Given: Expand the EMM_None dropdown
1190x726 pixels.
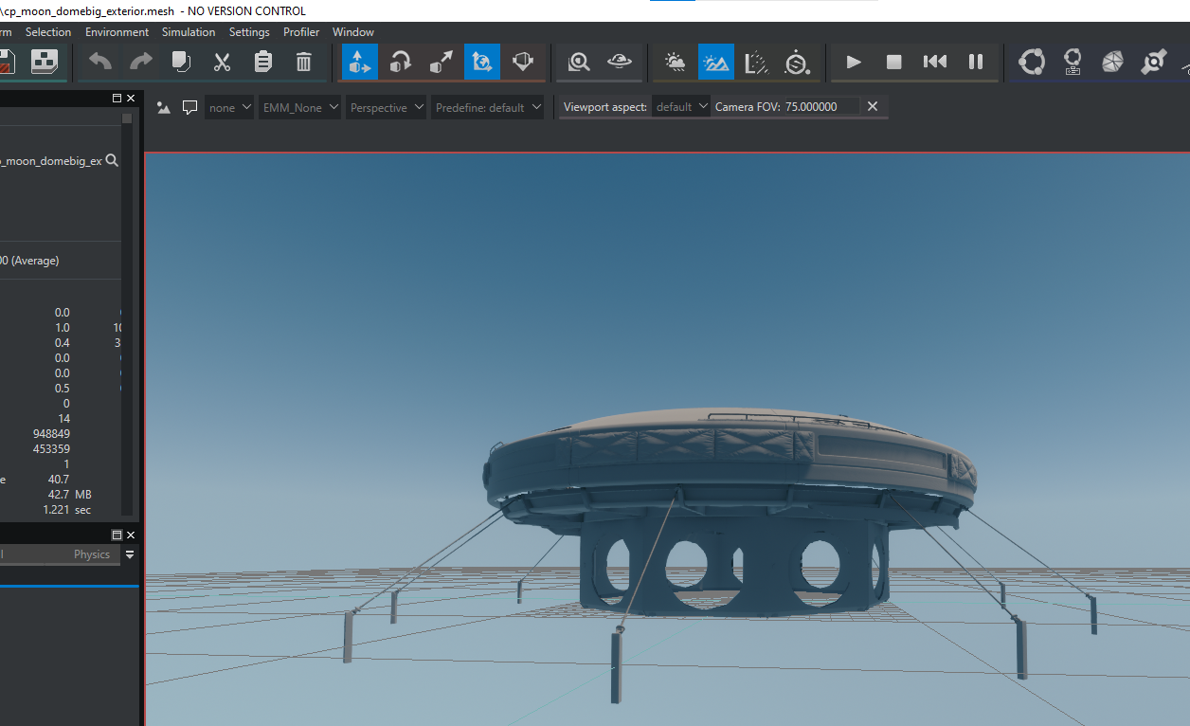Looking at the screenshot, I should (x=299, y=107).
